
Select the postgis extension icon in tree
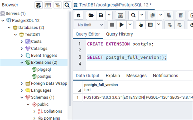[34, 77]
